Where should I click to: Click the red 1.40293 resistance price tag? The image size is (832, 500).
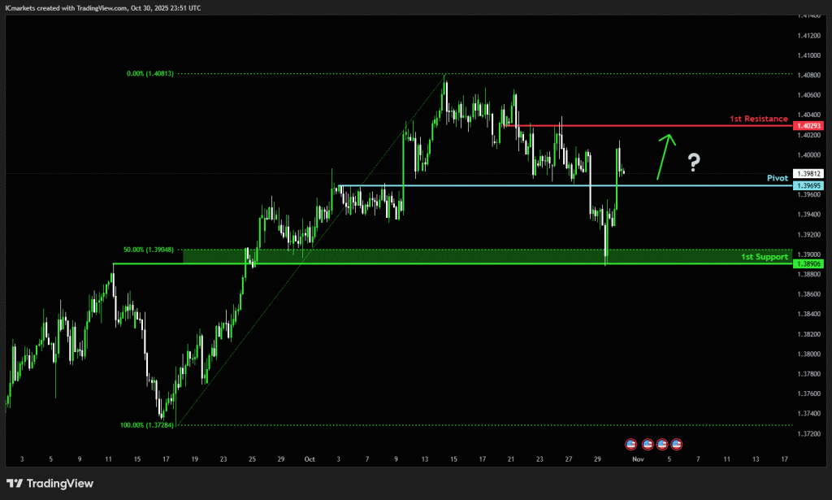click(x=809, y=126)
